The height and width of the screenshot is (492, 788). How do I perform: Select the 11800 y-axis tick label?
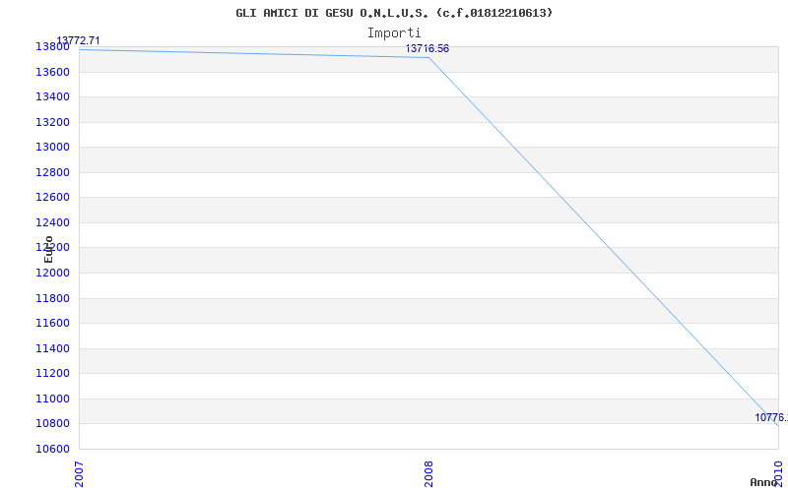click(x=52, y=299)
